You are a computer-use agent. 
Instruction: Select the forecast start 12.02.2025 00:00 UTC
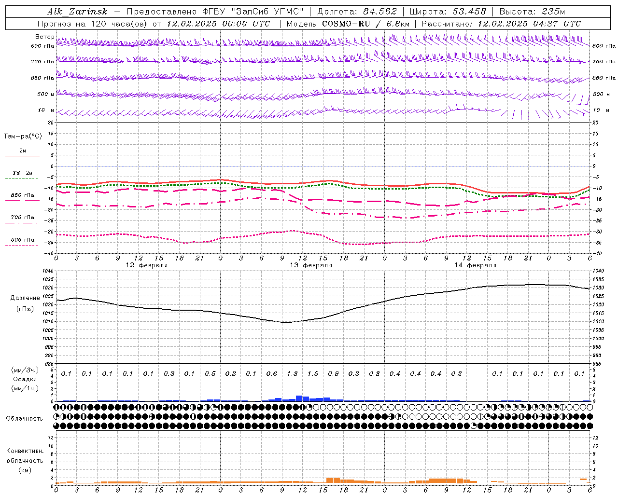[218, 24]
